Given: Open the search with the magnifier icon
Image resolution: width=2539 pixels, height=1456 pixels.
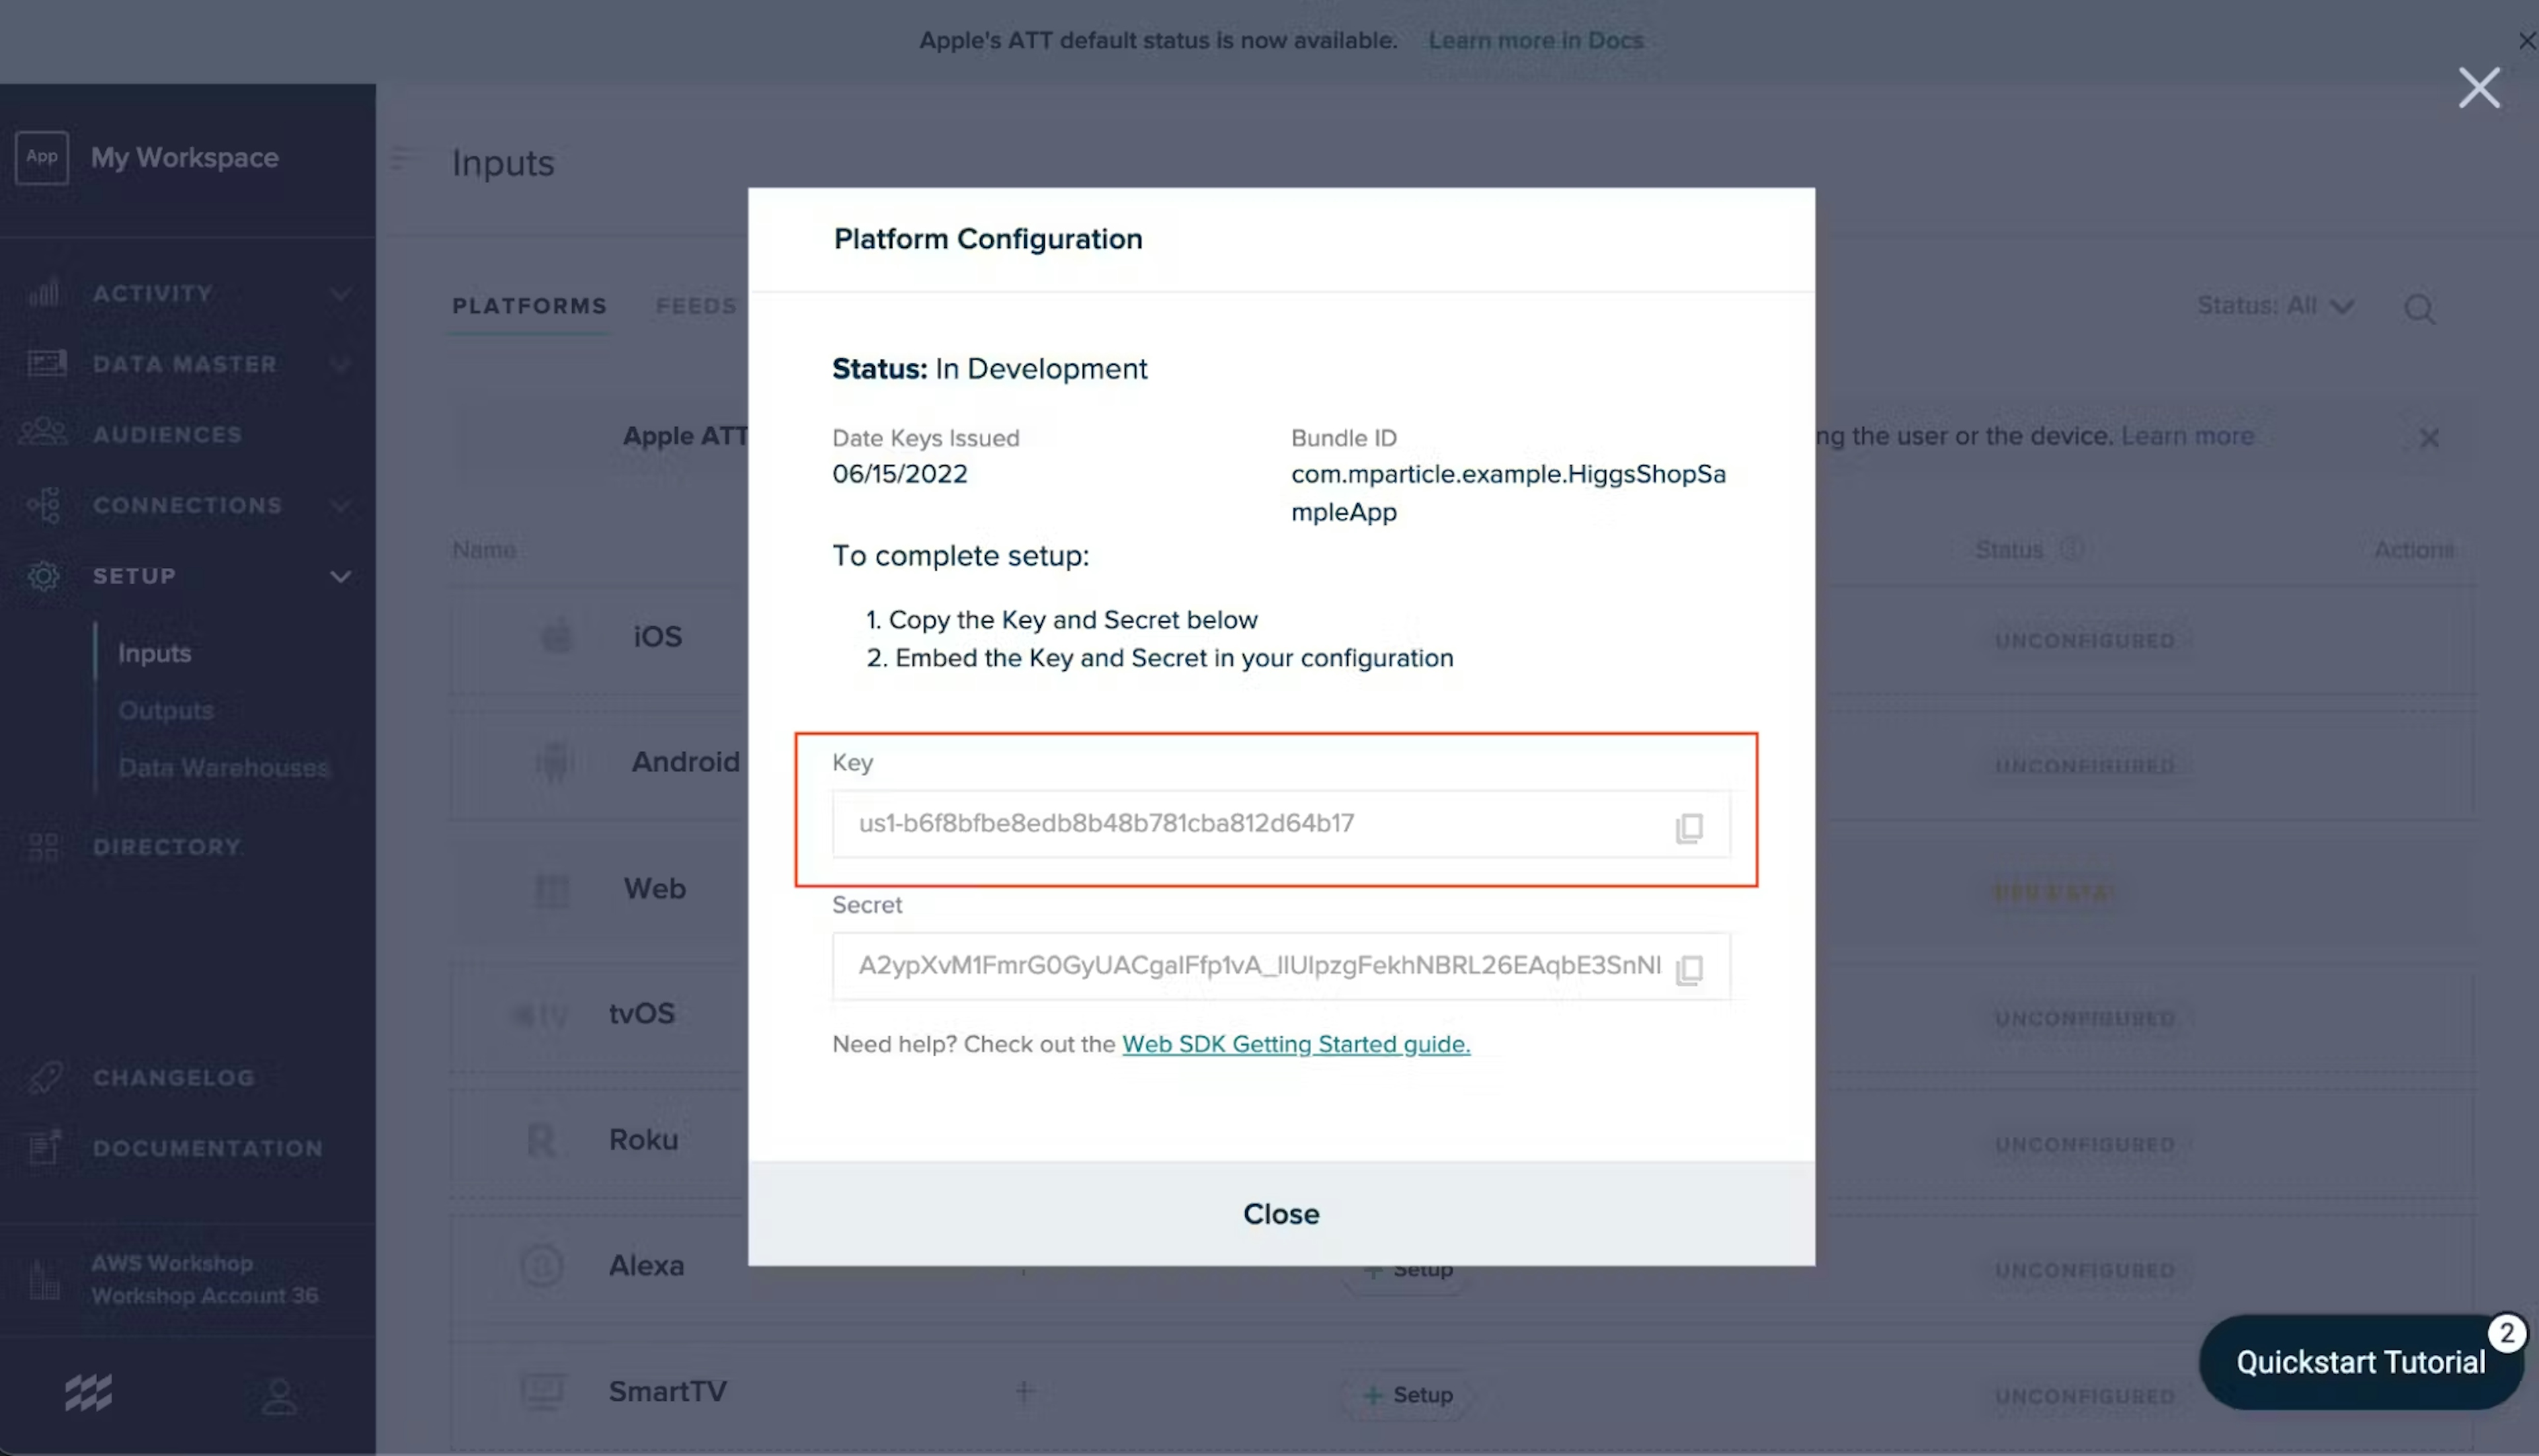Looking at the screenshot, I should point(2420,308).
